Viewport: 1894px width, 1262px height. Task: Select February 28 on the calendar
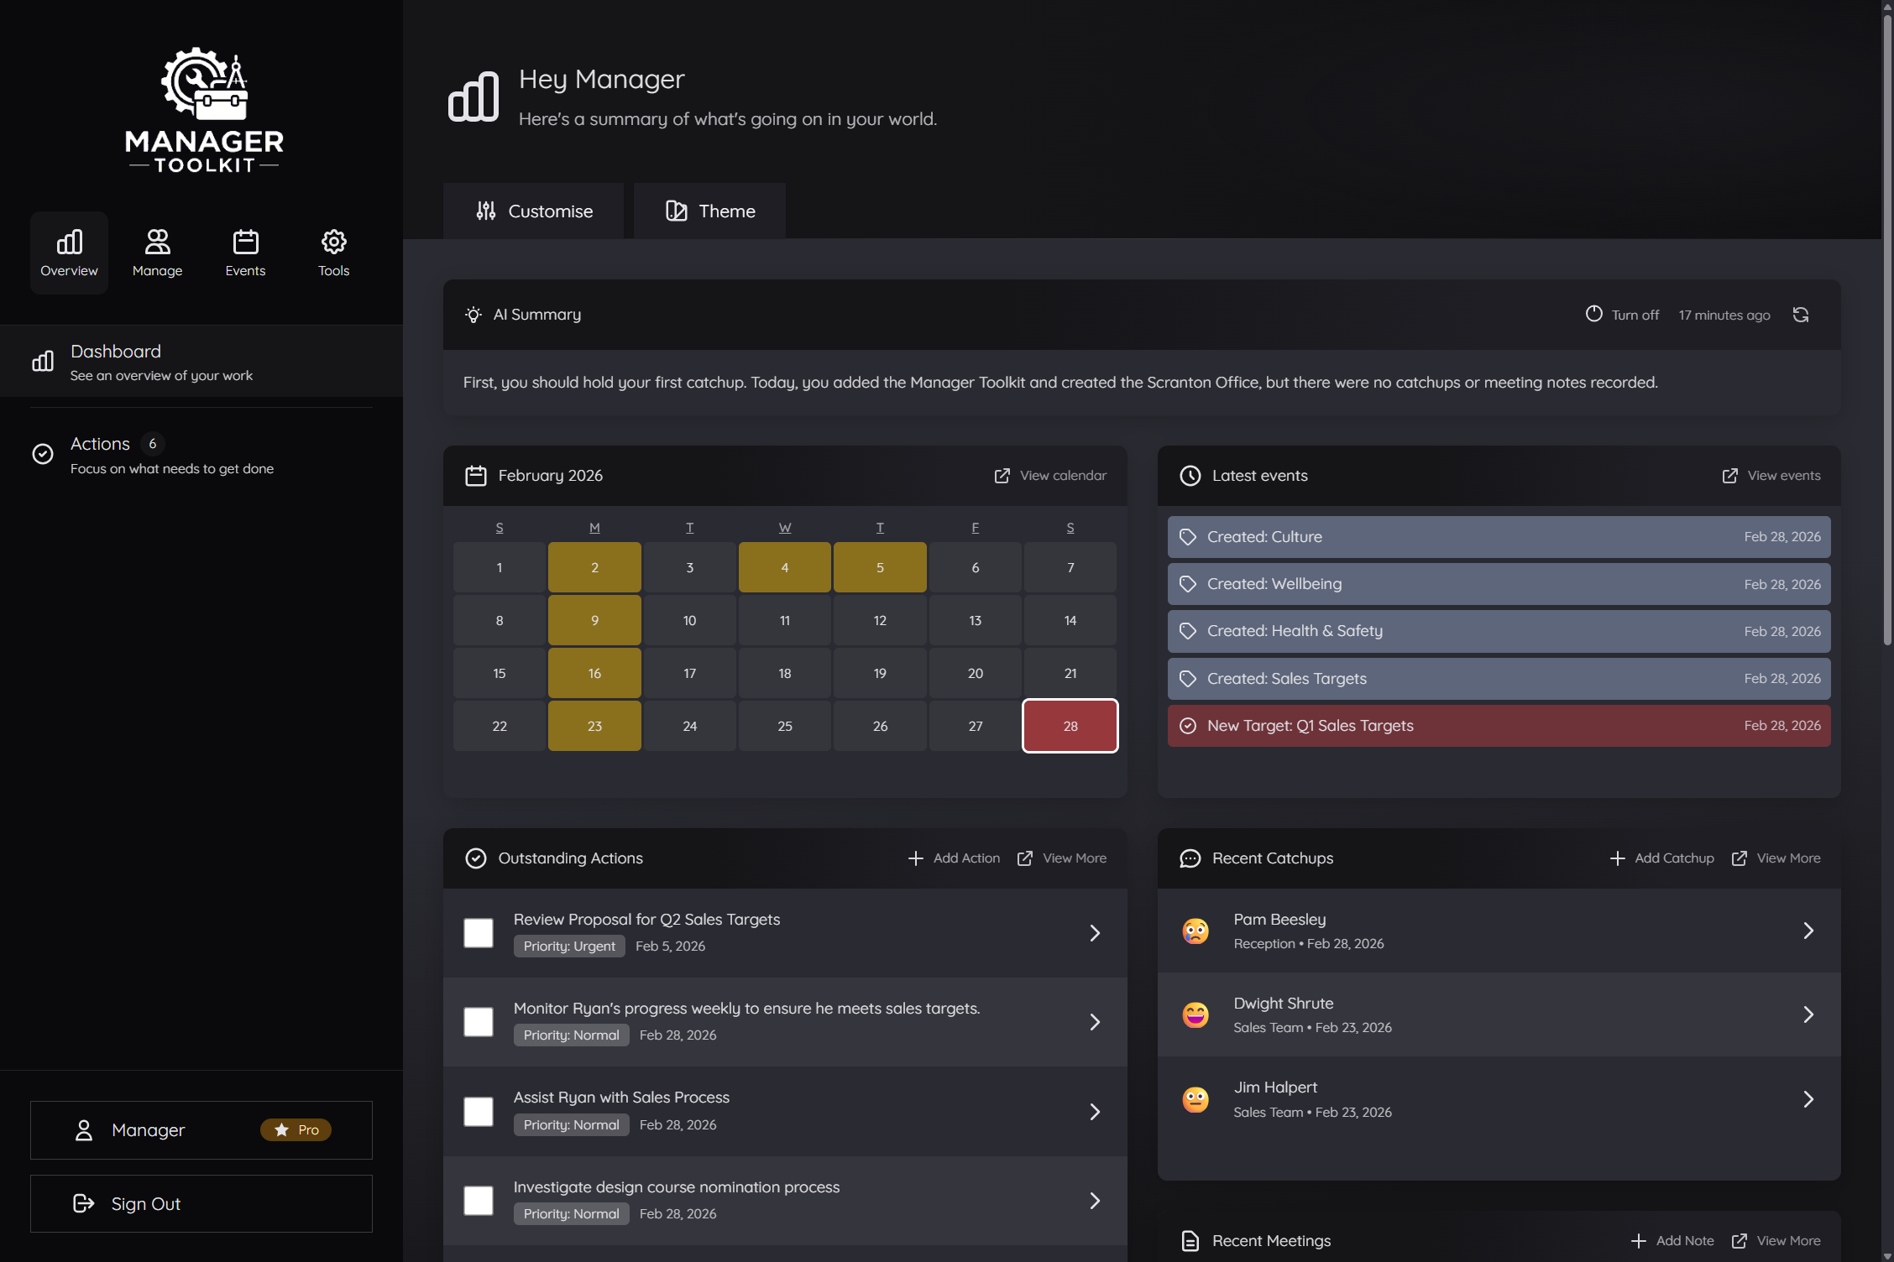coord(1070,726)
